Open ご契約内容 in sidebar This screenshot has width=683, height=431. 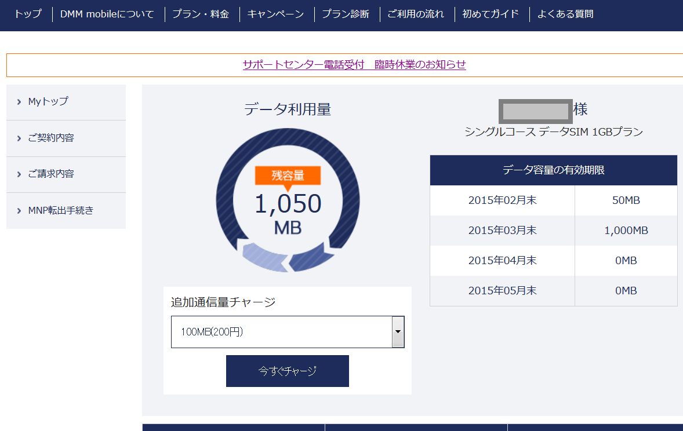[66, 138]
